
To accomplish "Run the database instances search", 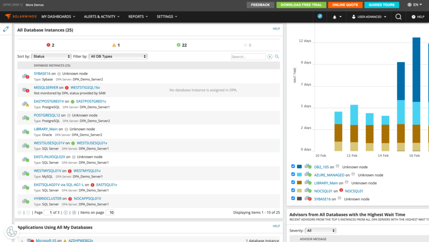I will pos(277,56).
